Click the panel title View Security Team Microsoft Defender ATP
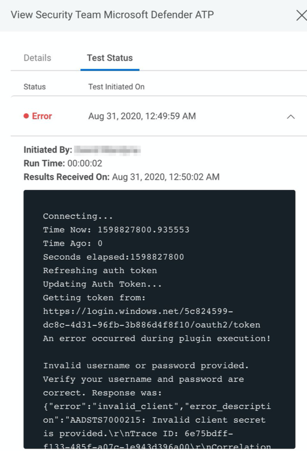This screenshot has width=307, height=451. coord(112,15)
